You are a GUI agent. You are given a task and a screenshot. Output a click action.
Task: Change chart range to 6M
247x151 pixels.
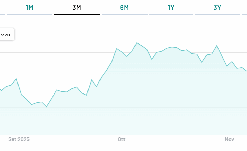124,8
